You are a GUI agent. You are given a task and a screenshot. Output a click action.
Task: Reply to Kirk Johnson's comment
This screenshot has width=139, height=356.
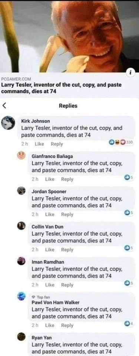pos(57,144)
